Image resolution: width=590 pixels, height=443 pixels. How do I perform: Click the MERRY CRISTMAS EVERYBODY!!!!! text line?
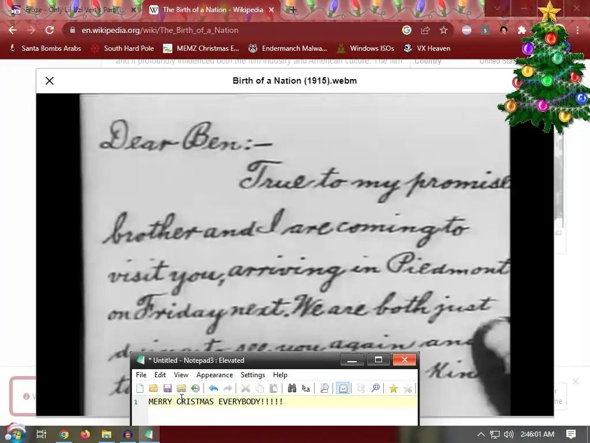pyautogui.click(x=215, y=401)
